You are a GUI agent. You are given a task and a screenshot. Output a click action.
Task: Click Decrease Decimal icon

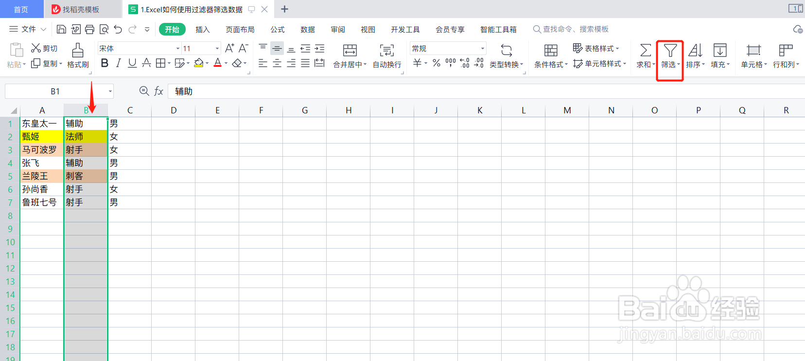pyautogui.click(x=479, y=63)
